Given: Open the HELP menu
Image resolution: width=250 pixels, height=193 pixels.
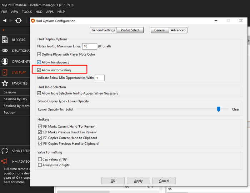Looking at the screenshot, I should click(x=61, y=12).
